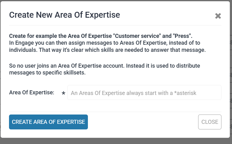
Task: Click the quoted "Customer service" example text
Action: (x=137, y=36)
